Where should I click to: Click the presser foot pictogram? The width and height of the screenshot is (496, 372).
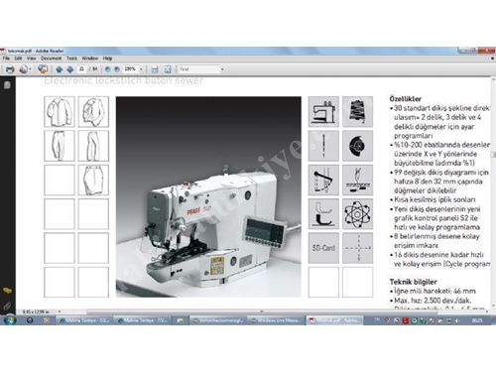coord(323,214)
